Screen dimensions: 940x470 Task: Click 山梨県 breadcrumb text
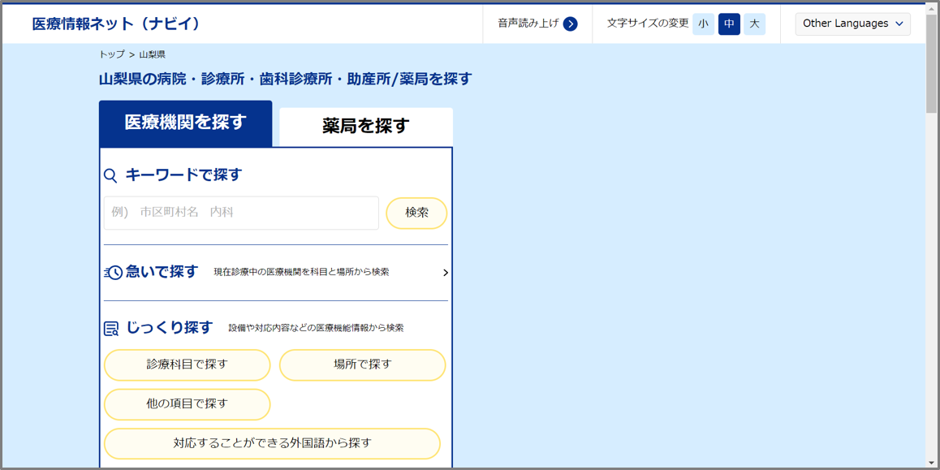tap(153, 54)
